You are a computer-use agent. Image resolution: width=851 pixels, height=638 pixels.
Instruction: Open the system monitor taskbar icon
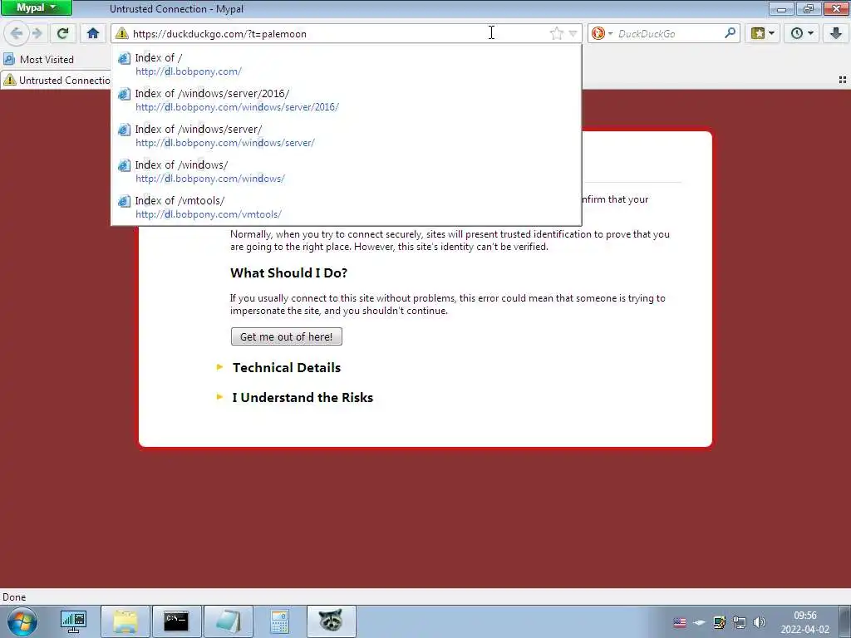(73, 621)
